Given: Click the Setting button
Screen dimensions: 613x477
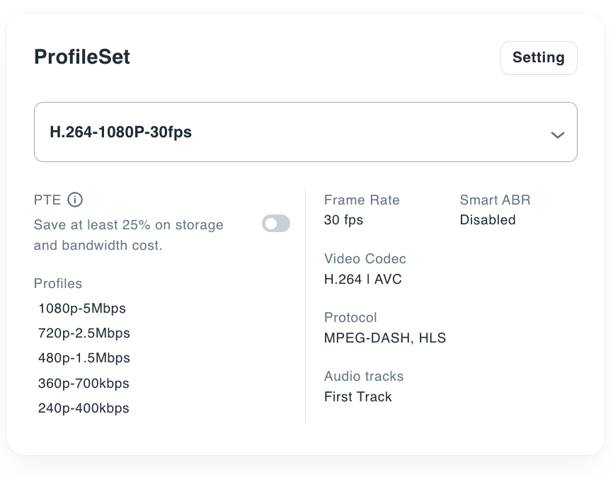Looking at the screenshot, I should coord(539,58).
